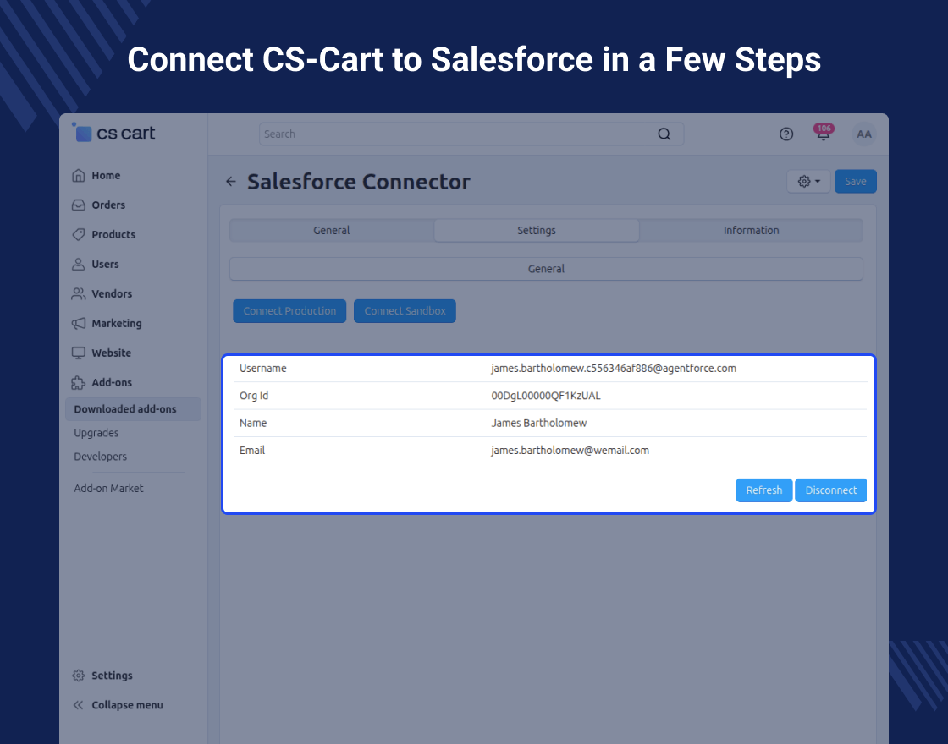Click the Connect Sandbox button

pos(405,311)
